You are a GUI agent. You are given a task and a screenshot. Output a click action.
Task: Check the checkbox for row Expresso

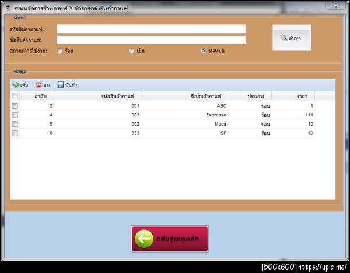tap(15, 115)
